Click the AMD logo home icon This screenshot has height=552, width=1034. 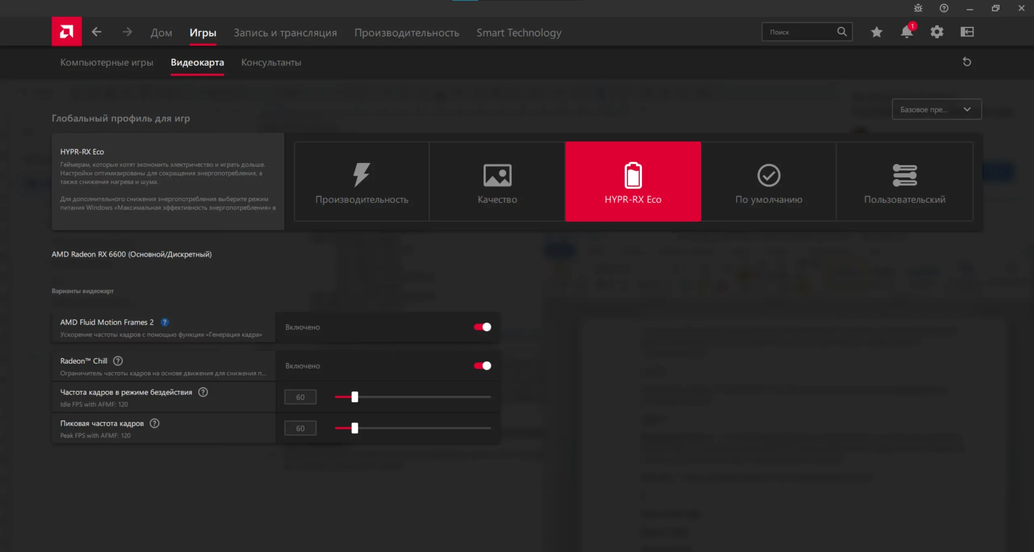coord(67,31)
